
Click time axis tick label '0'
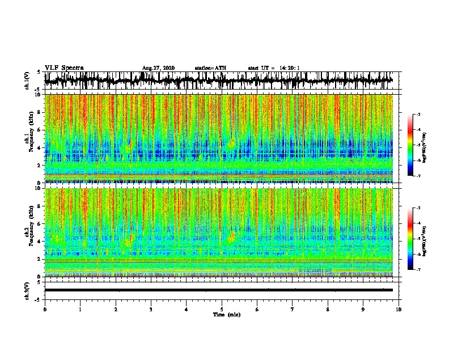[x=45, y=310]
